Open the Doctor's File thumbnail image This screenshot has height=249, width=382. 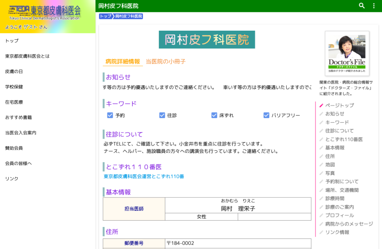pyautogui.click(x=347, y=53)
